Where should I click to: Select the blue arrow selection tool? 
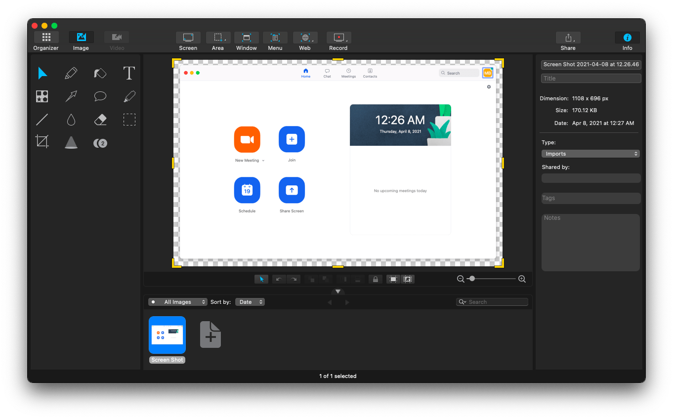[x=42, y=74]
